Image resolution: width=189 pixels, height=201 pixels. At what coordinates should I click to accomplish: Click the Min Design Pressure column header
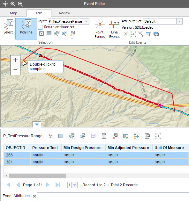pyautogui.click(x=84, y=148)
